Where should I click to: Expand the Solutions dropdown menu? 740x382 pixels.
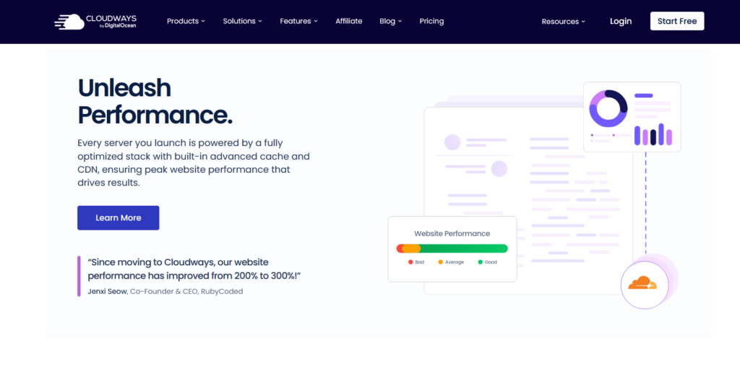242,21
